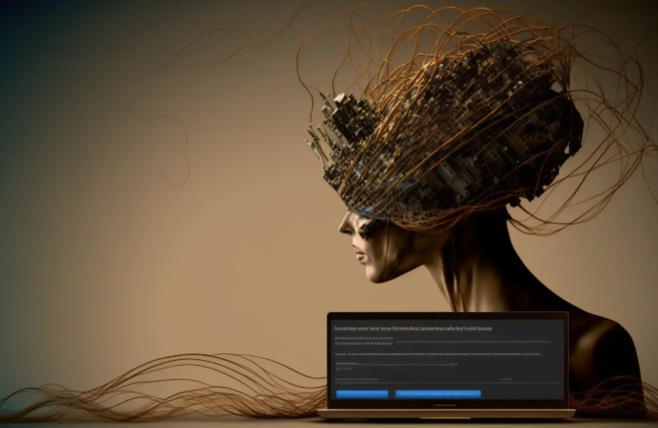The width and height of the screenshot is (658, 428).
Task: Select the circuit-board headpiece on the woman's head
Action: 451,144
